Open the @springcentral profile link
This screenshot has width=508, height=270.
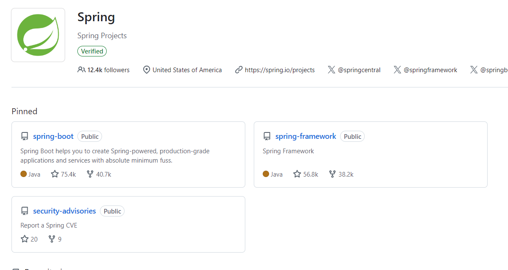359,70
